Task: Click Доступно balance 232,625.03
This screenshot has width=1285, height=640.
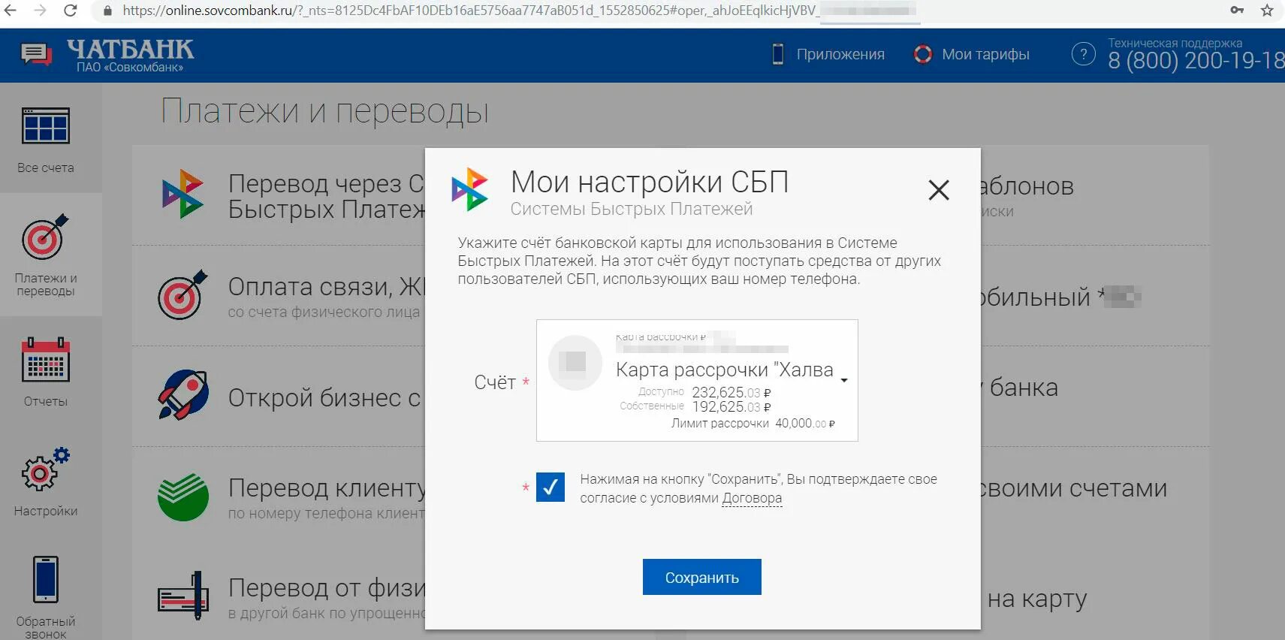Action: pyautogui.click(x=731, y=392)
